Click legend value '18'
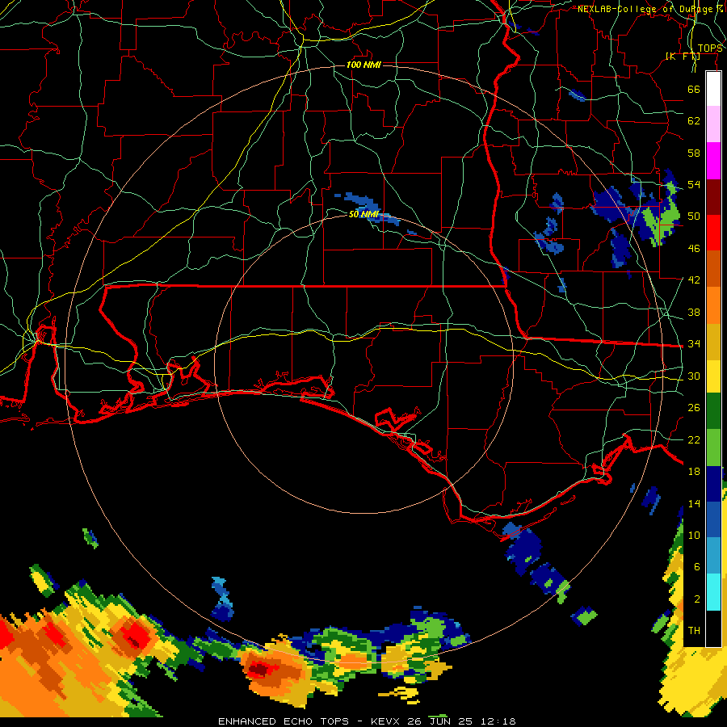The width and height of the screenshot is (727, 727). coord(694,472)
